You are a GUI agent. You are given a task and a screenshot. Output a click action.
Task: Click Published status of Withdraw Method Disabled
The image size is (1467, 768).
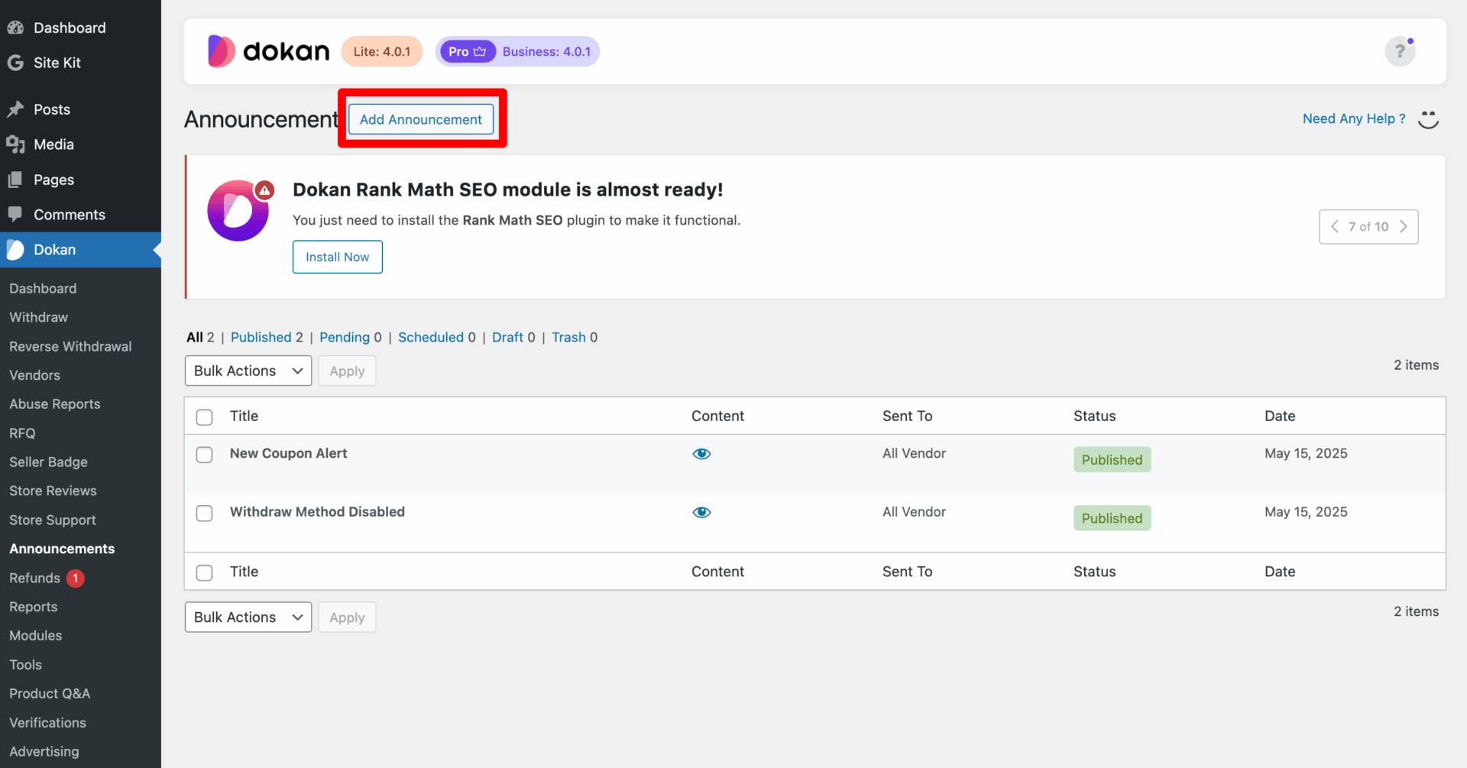coord(1112,518)
